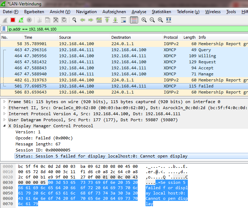Toggle auto-scroll during live capture
Screen dimensions: 248x208
click(x=123, y=20)
